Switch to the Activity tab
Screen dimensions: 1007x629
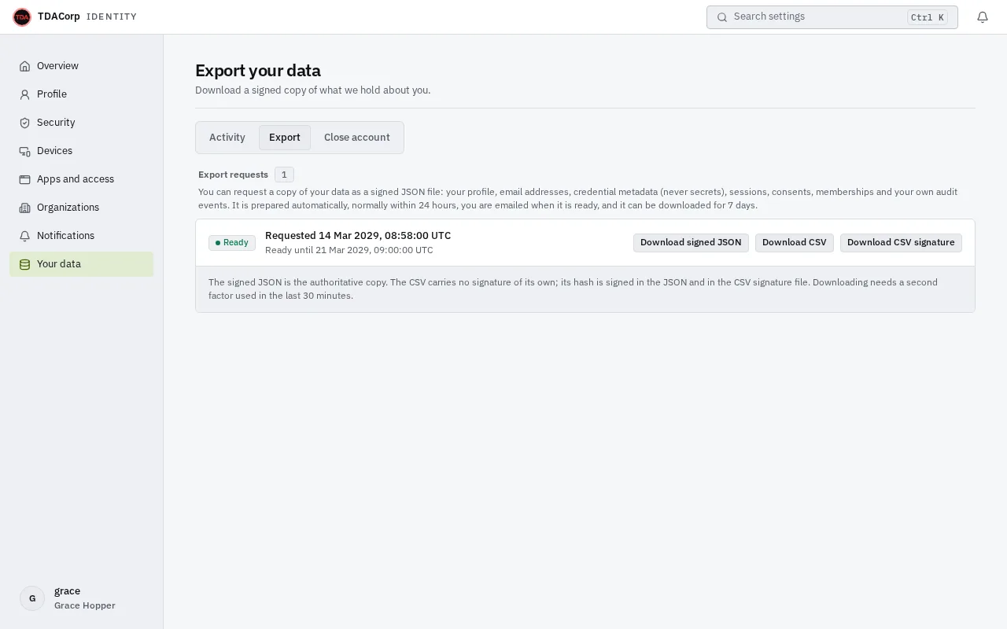(227, 138)
